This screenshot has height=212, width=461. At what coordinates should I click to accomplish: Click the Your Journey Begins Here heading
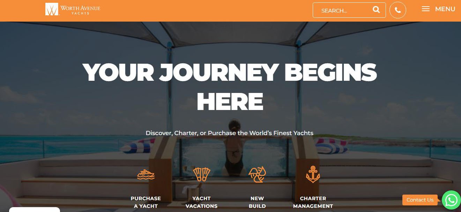tap(230, 87)
